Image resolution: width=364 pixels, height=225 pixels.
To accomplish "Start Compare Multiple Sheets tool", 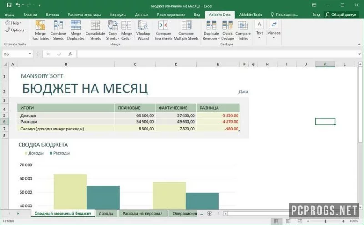I will point(186,30).
